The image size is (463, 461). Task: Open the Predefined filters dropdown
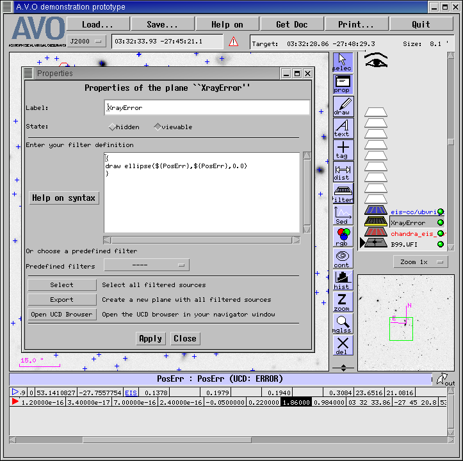click(x=147, y=265)
